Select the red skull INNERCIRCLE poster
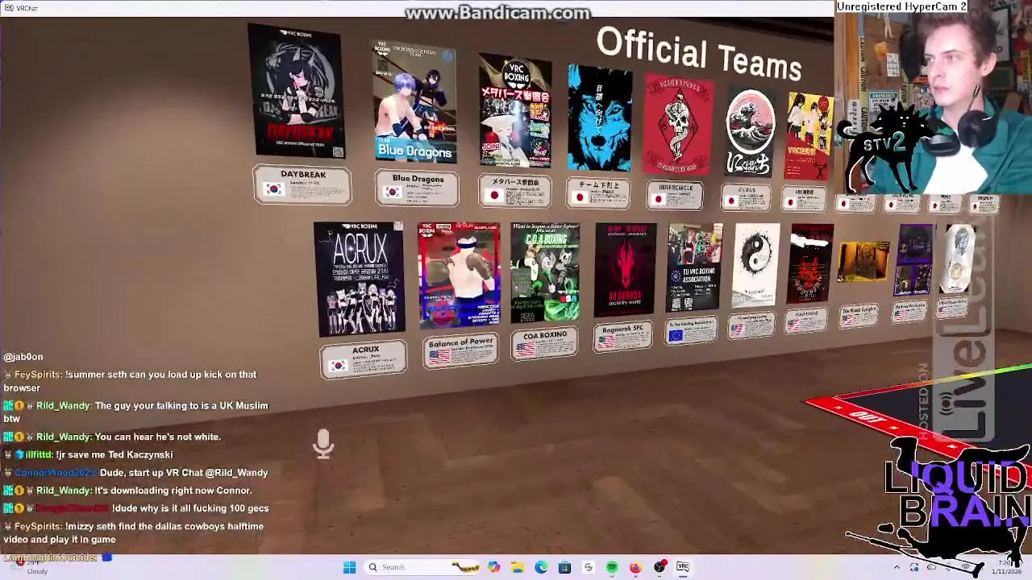Screen dimensions: 1032x580 677,126
